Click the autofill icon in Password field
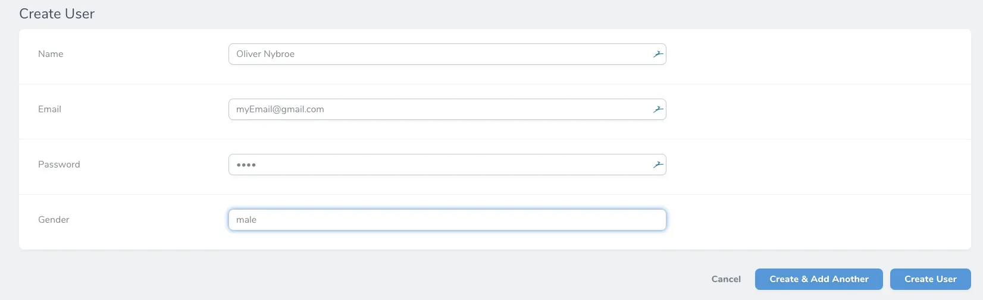 click(x=658, y=165)
